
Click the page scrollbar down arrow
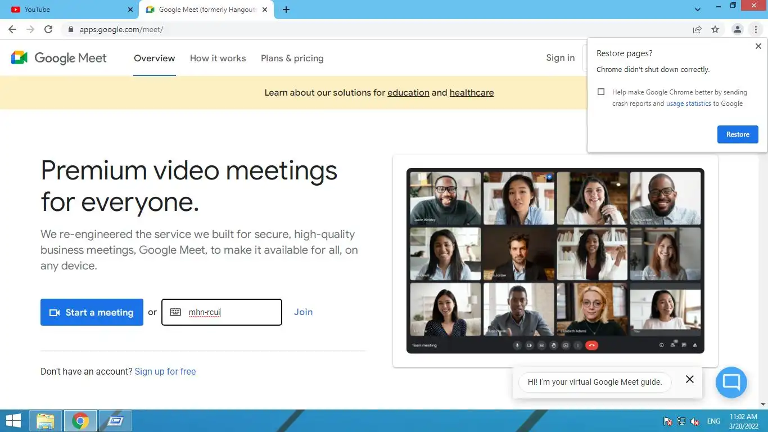click(763, 404)
